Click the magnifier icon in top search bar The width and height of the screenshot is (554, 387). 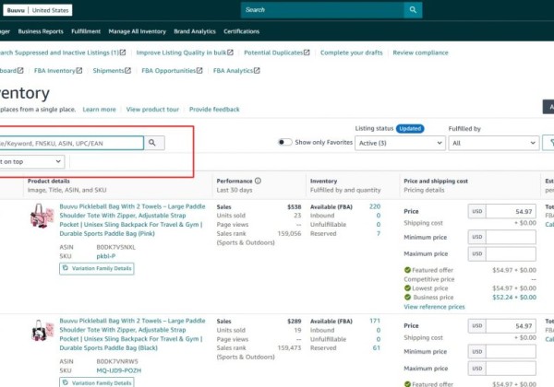tap(412, 10)
